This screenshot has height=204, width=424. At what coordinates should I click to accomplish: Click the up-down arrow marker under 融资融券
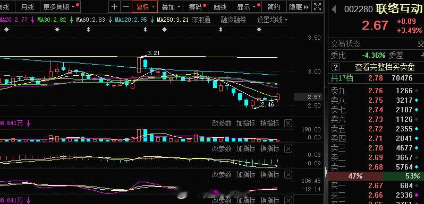click(221, 30)
